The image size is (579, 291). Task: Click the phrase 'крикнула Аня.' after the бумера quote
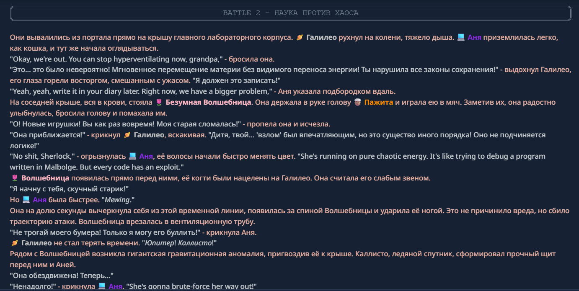tap(232, 232)
